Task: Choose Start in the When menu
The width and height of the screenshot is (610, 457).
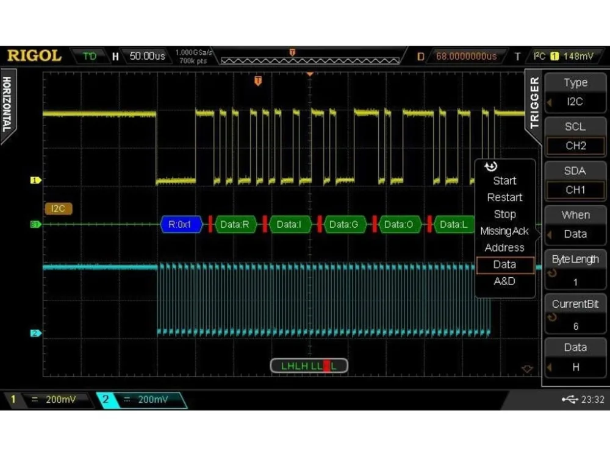Action: click(504, 181)
